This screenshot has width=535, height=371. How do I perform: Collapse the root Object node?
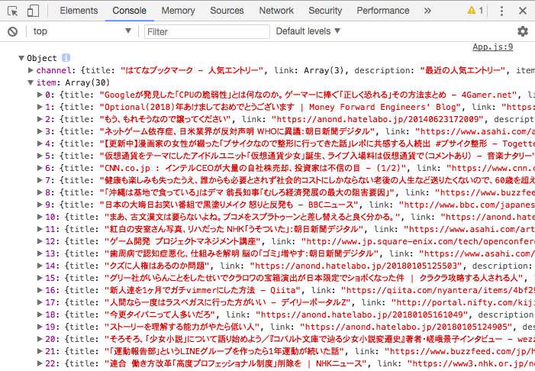(x=21, y=58)
